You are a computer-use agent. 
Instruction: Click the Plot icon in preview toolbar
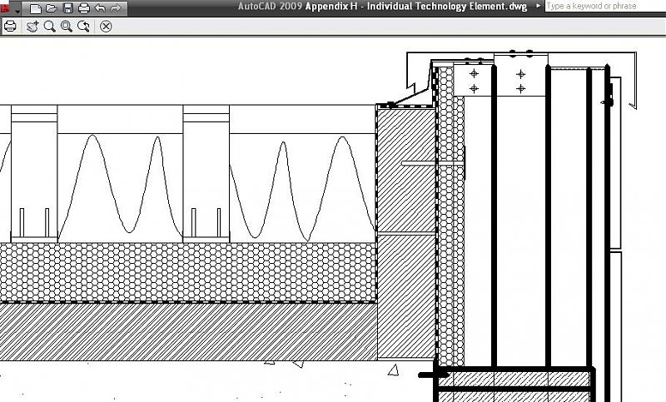click(10, 27)
